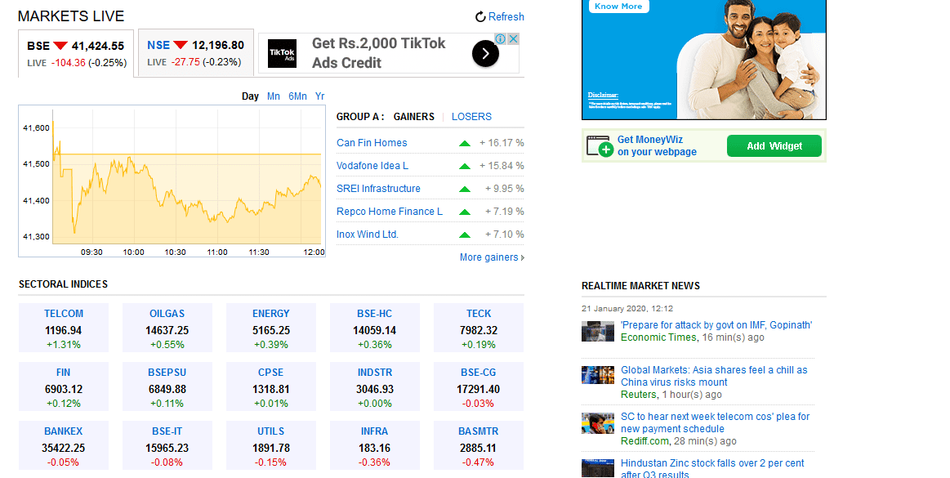Show the LOSERS list
Viewport: 950px width, 478px height.
pyautogui.click(x=471, y=117)
